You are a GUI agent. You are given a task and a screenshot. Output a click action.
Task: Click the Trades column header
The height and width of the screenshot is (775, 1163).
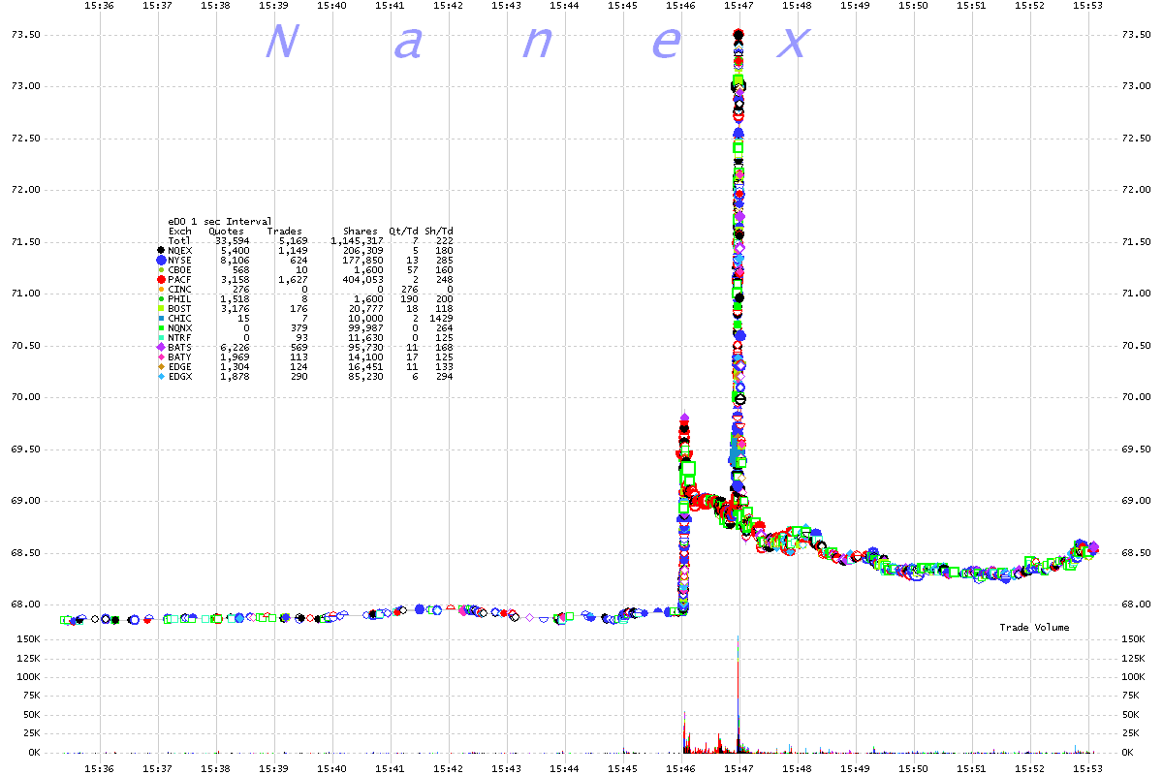[x=285, y=231]
